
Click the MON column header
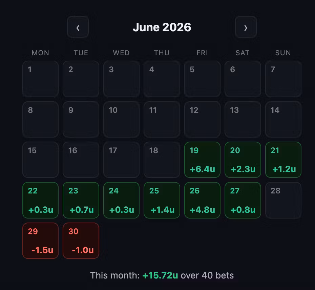tap(40, 53)
